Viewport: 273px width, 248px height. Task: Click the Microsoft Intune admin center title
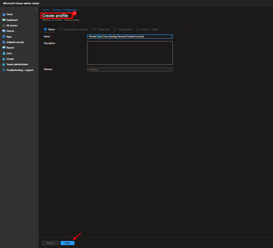click(21, 3)
